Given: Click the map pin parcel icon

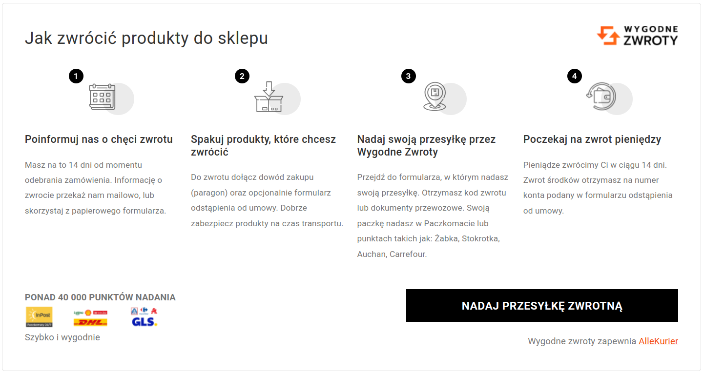Looking at the screenshot, I should (x=434, y=97).
